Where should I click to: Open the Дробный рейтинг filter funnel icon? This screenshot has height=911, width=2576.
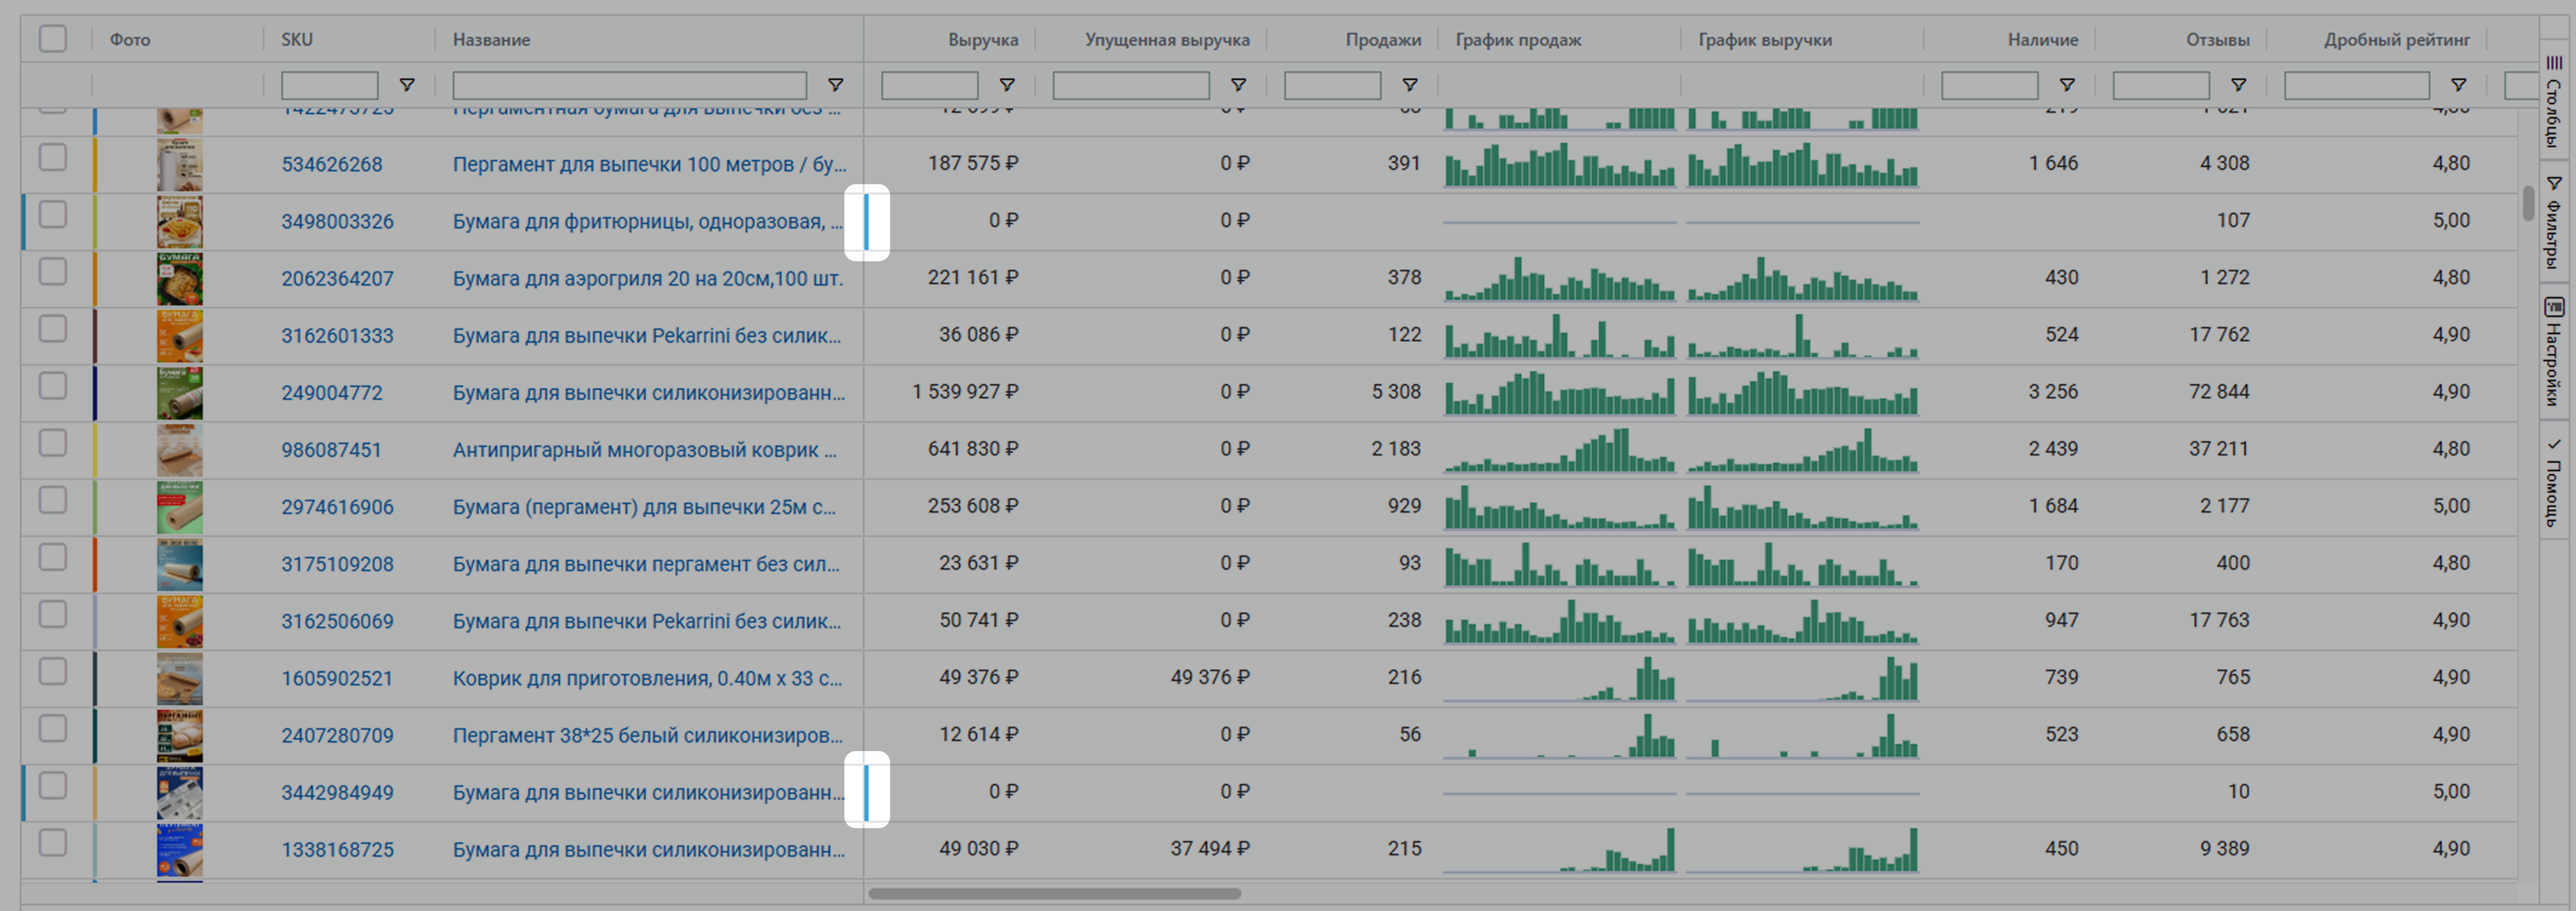2458,85
